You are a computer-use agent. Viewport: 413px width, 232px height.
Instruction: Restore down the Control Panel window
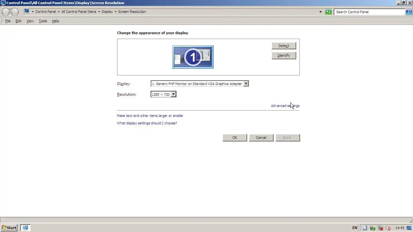click(403, 3)
